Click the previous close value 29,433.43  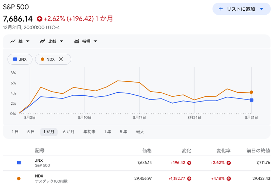click(261, 178)
